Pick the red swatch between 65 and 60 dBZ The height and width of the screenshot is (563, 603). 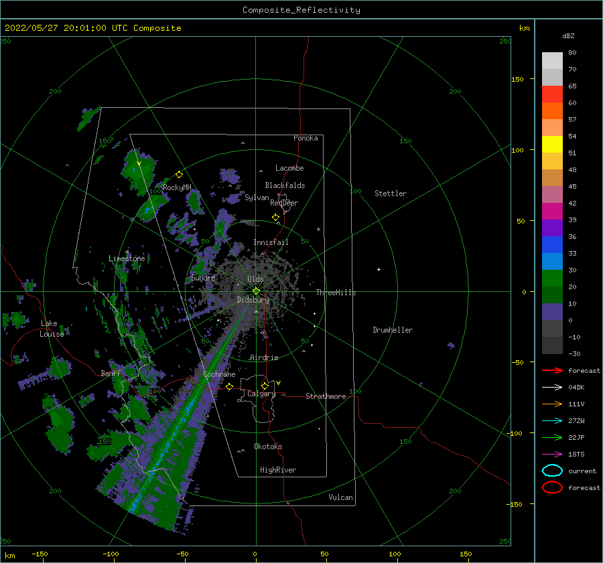pos(552,94)
